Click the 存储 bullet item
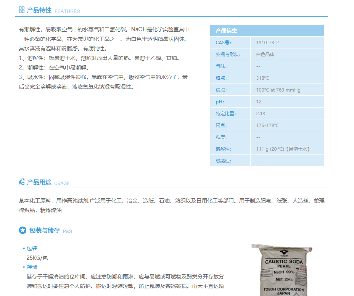The image size is (354, 296). click(32, 267)
